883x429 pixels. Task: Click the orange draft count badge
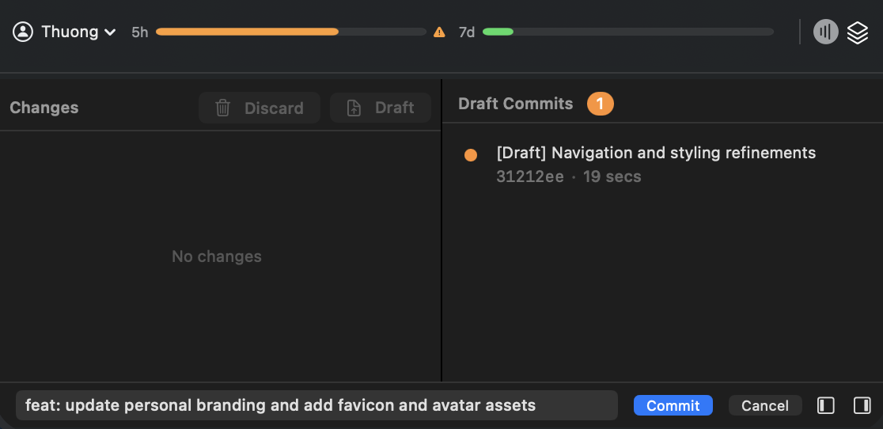coord(600,104)
